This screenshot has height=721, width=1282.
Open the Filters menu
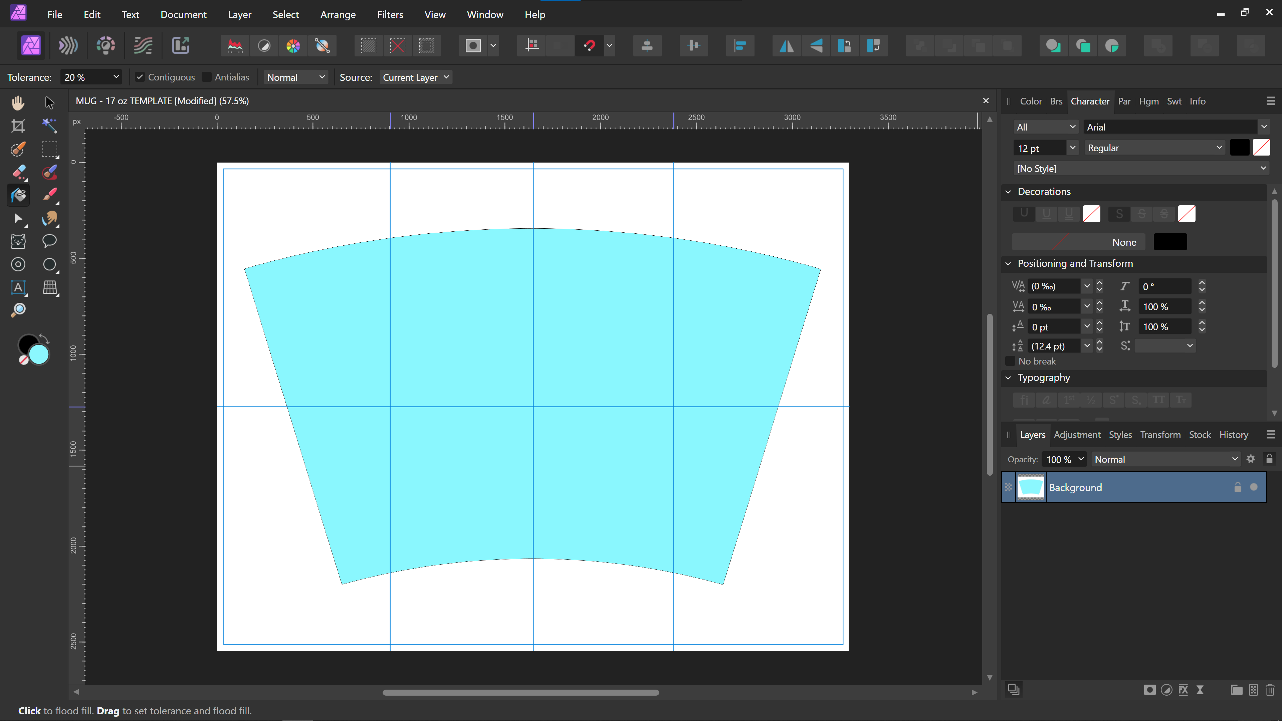click(390, 14)
